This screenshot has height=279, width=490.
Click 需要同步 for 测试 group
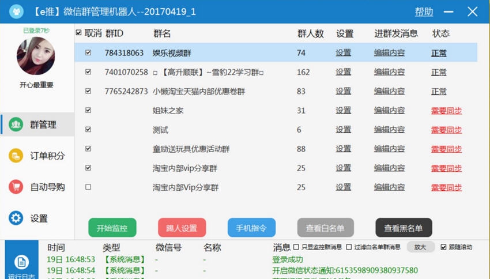pyautogui.click(x=447, y=130)
